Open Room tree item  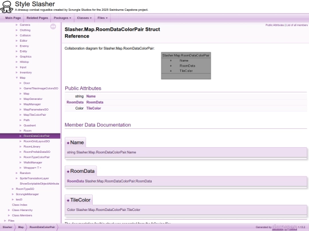tap(27, 131)
